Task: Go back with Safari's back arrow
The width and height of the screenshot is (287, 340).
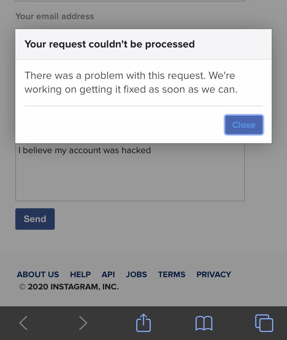Action: (23, 323)
